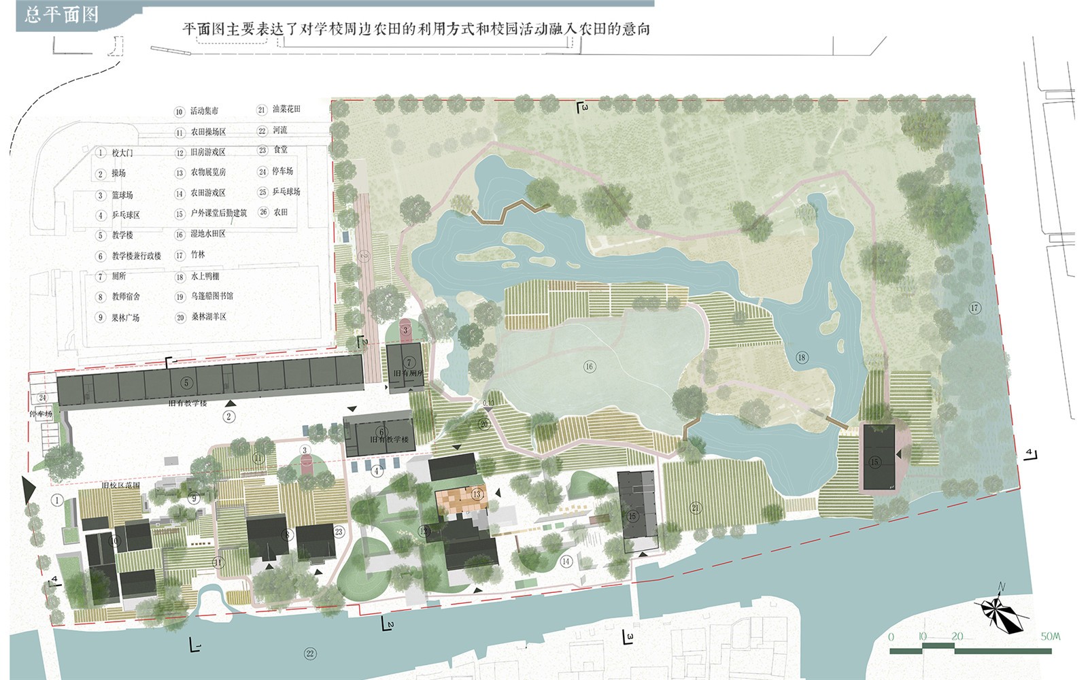Select legend entry 乌篷船图书馆
This screenshot has height=680, width=1088.
click(211, 296)
